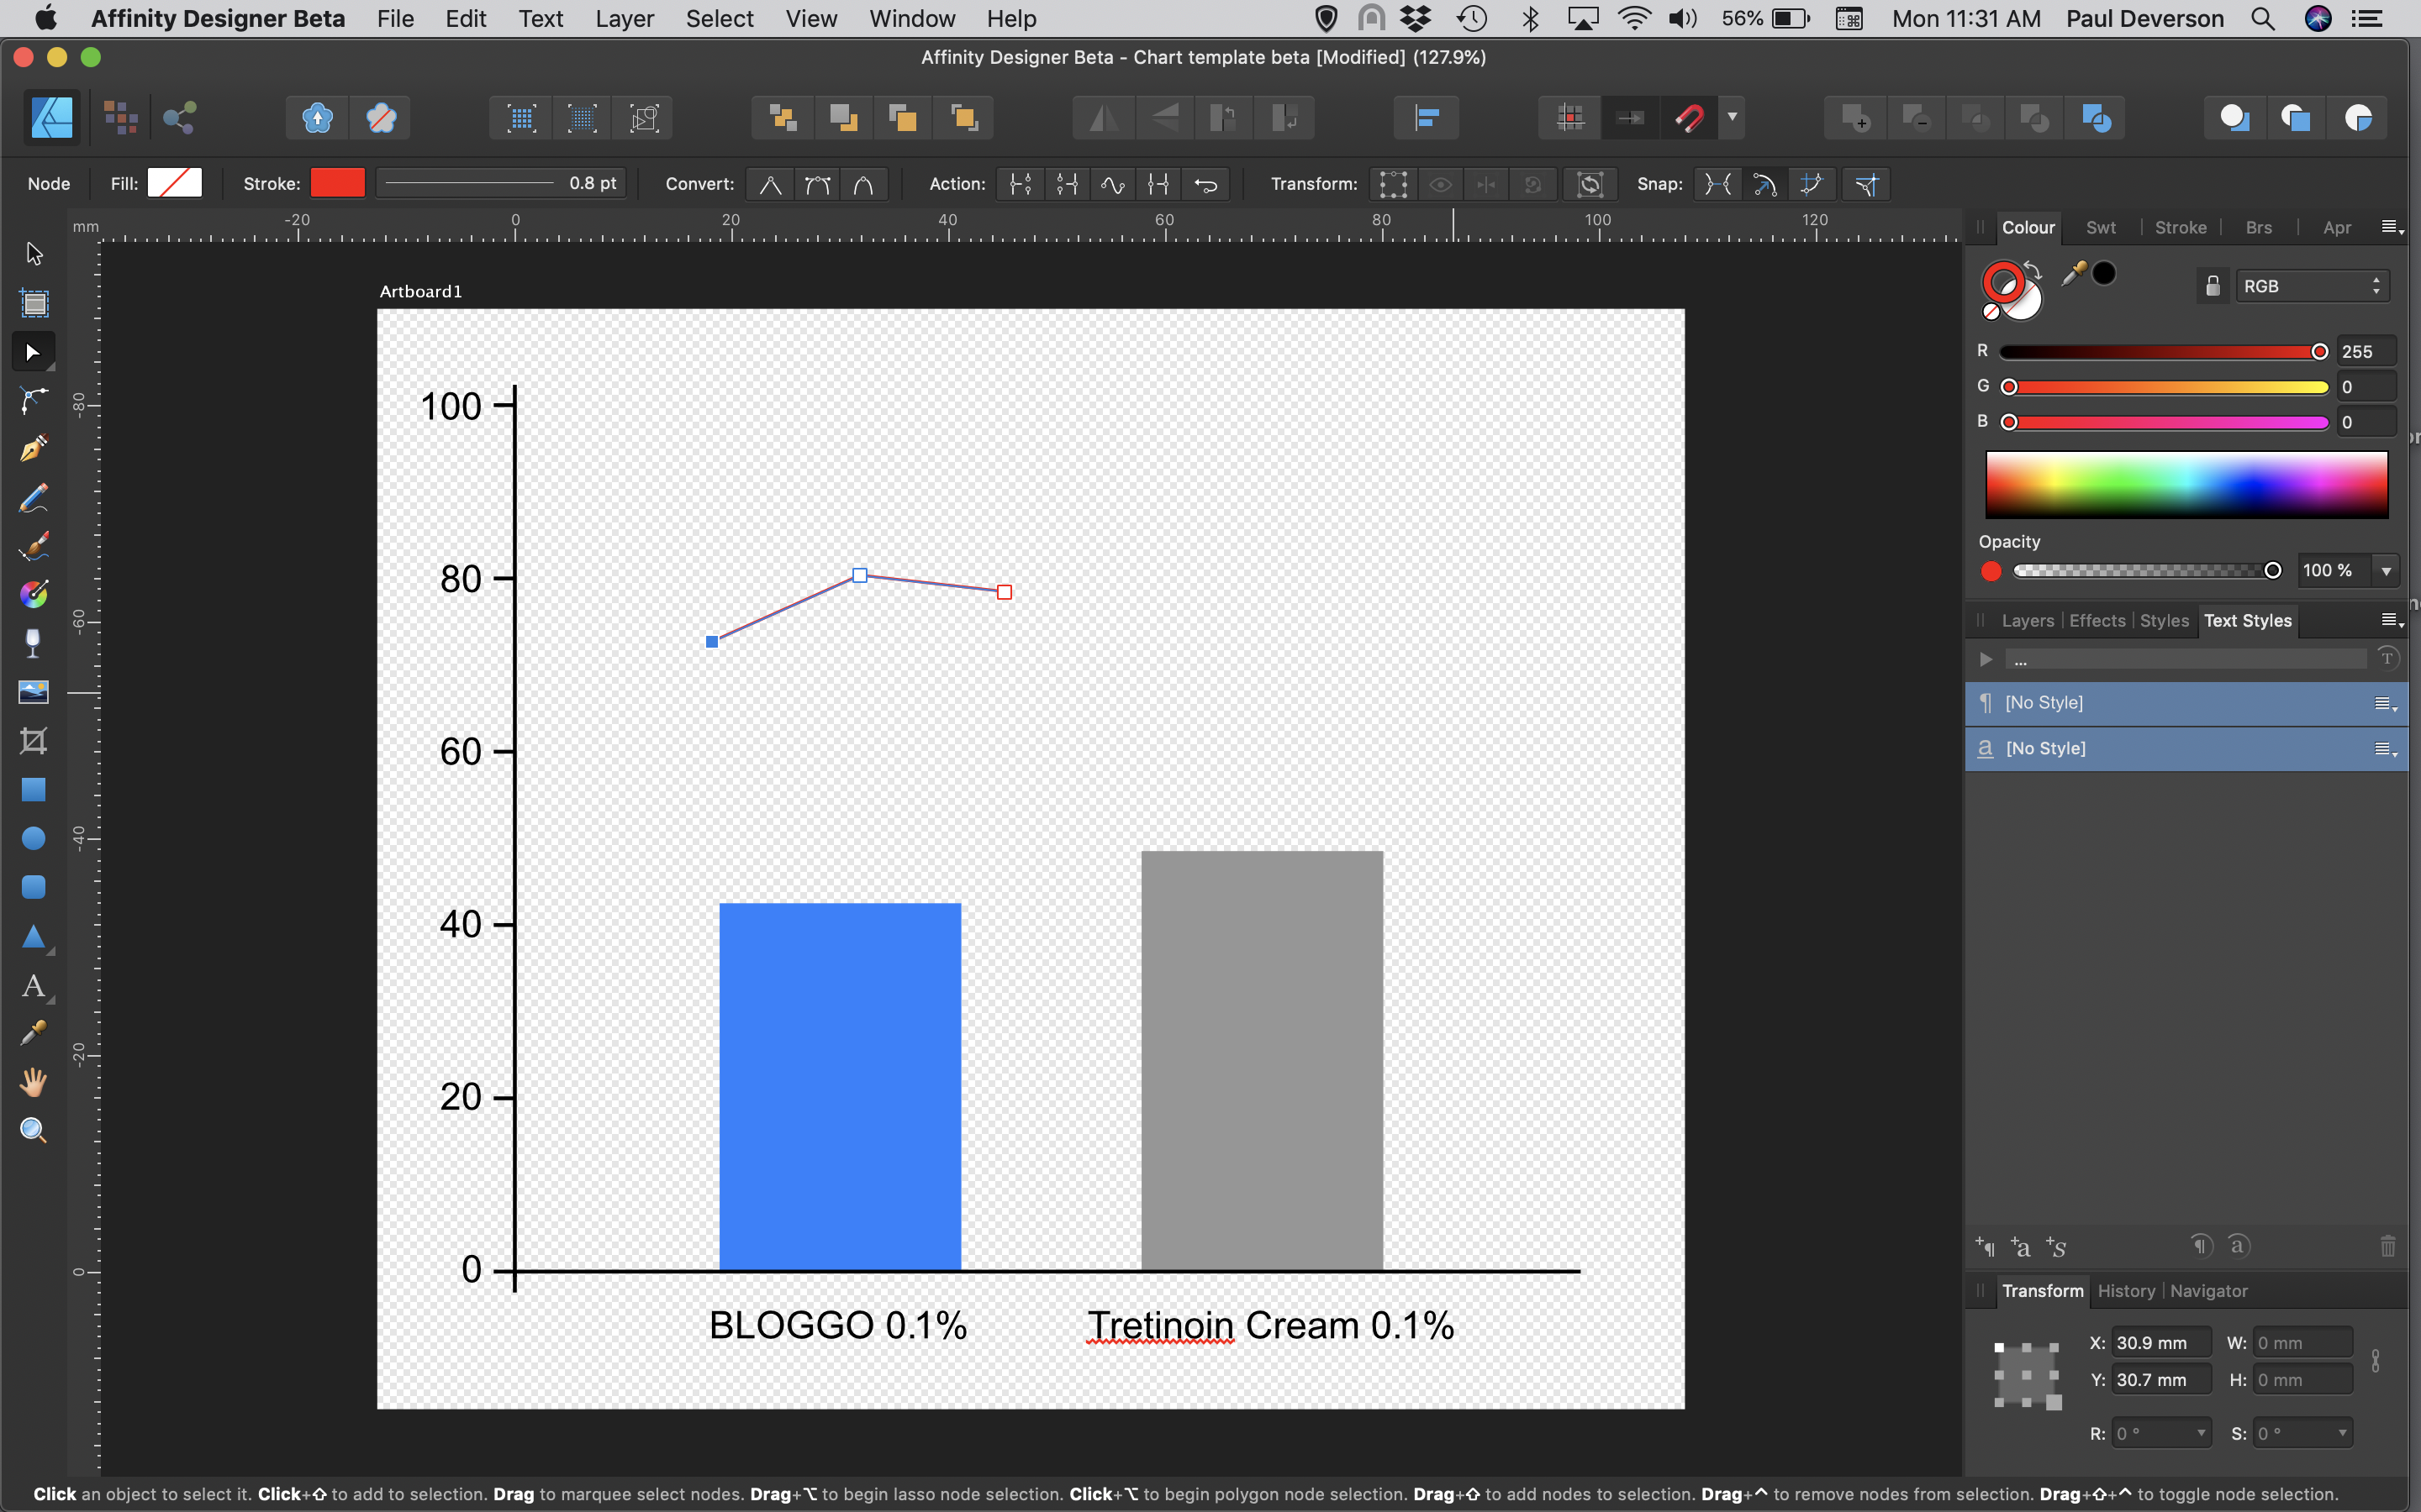Click the red Stroke colour swatch
This screenshot has width=2421, height=1512.
(x=337, y=183)
